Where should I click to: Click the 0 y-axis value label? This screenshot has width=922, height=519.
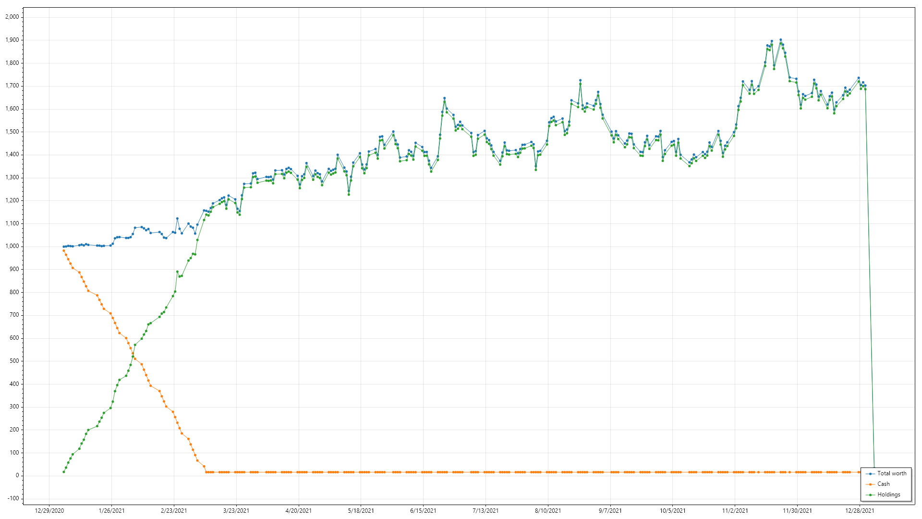(17, 476)
